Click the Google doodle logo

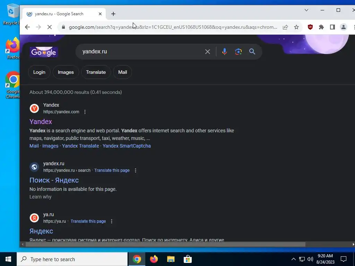[44, 52]
